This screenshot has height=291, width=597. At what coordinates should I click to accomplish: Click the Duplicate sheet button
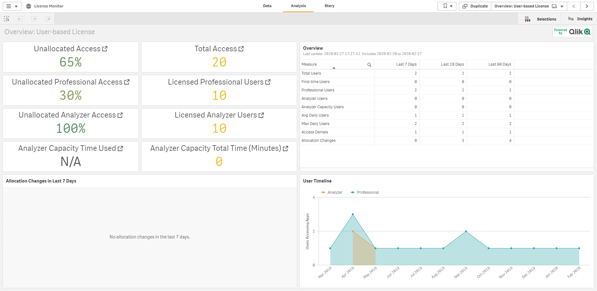point(475,6)
